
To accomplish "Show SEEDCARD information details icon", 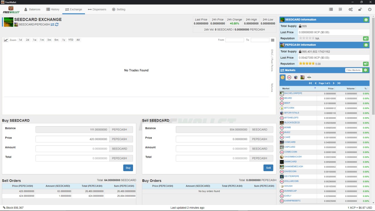I will [x=366, y=20].
